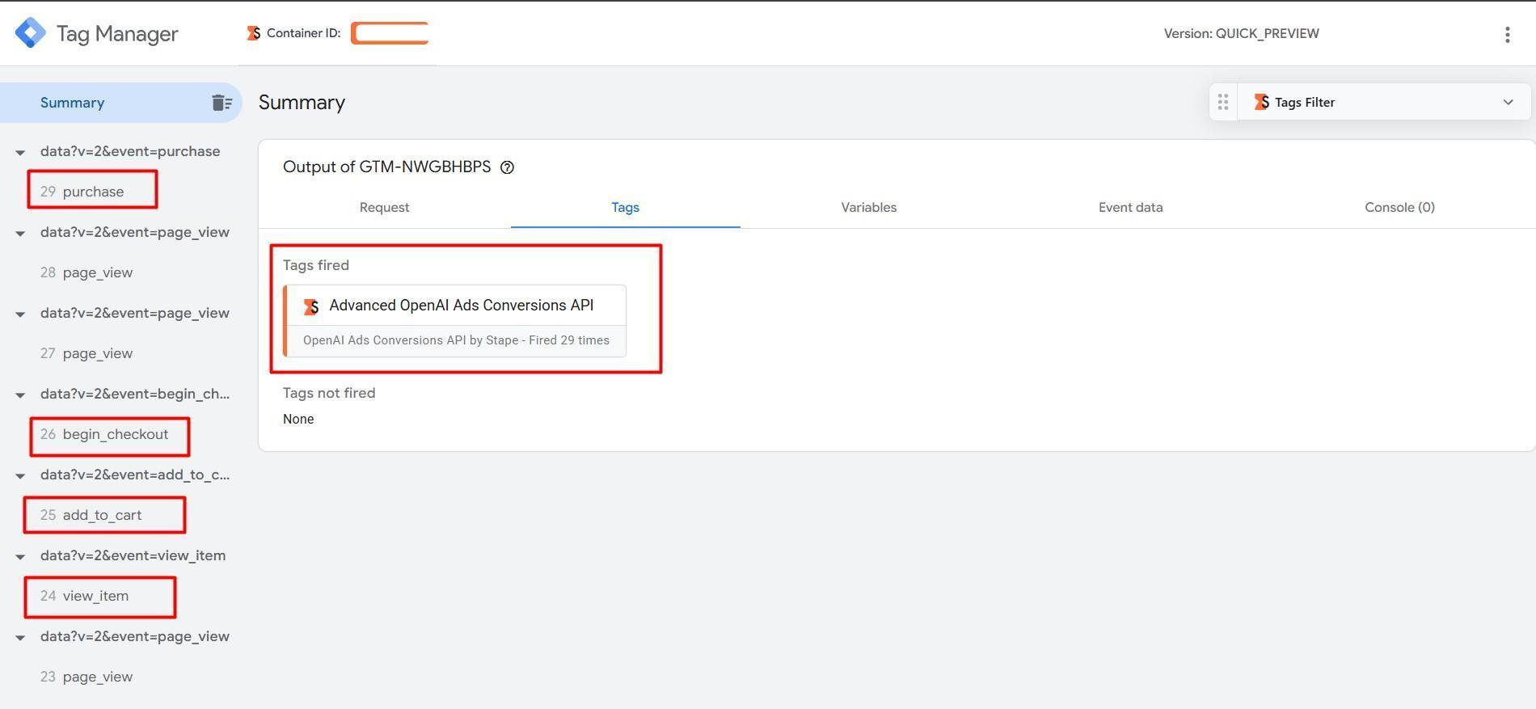Collapse the page_view group above event 28
Viewport: 1536px width, 709px height.
tap(20, 233)
